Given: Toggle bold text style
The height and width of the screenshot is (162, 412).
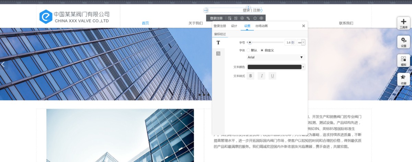Looking at the screenshot, I should click(251, 76).
